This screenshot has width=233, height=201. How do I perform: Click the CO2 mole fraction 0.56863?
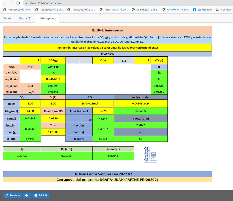[x=30, y=129]
